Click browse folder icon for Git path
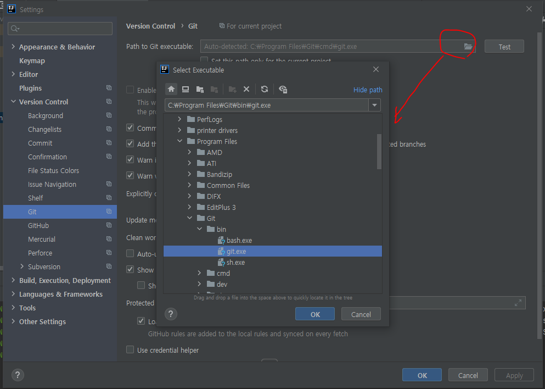 468,46
